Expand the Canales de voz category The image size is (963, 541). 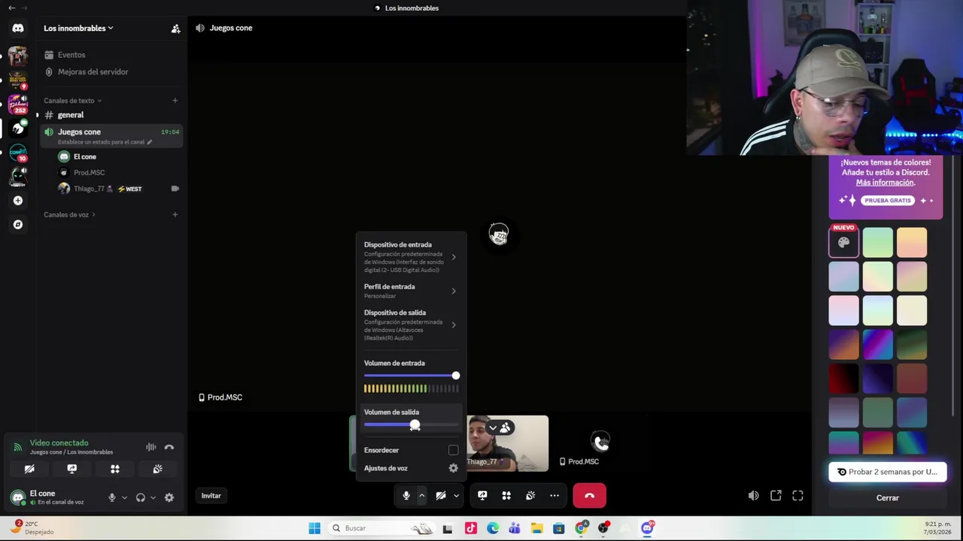69,215
